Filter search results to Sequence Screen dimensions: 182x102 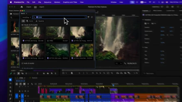[x=40, y=21]
